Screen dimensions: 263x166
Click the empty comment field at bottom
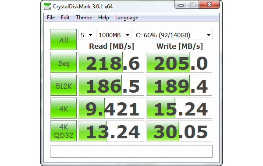(x=131, y=152)
